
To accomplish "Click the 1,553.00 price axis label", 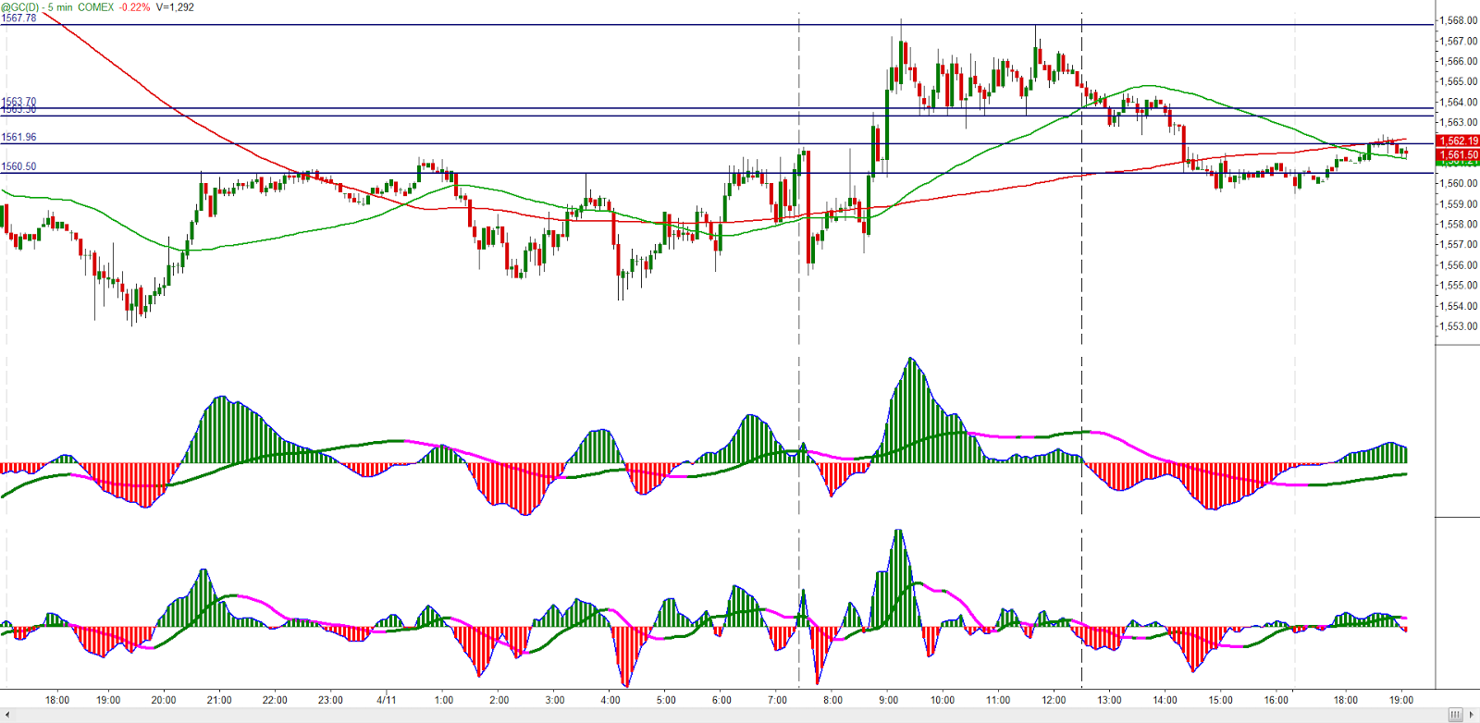I will 1459,326.
